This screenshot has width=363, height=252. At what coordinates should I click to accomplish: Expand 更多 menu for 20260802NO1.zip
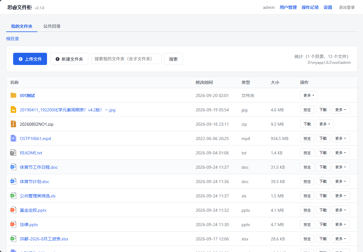click(325, 124)
